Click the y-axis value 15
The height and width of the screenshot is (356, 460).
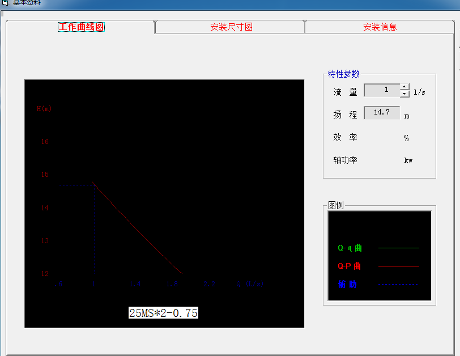(45, 175)
